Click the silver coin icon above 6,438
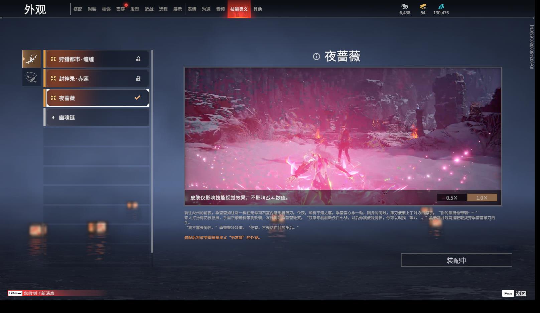This screenshot has height=313, width=540. (x=404, y=6)
